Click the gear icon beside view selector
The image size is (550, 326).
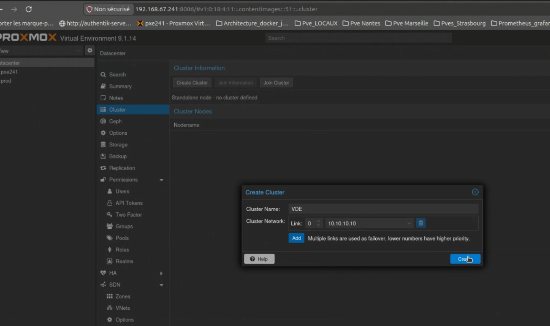[x=90, y=51]
